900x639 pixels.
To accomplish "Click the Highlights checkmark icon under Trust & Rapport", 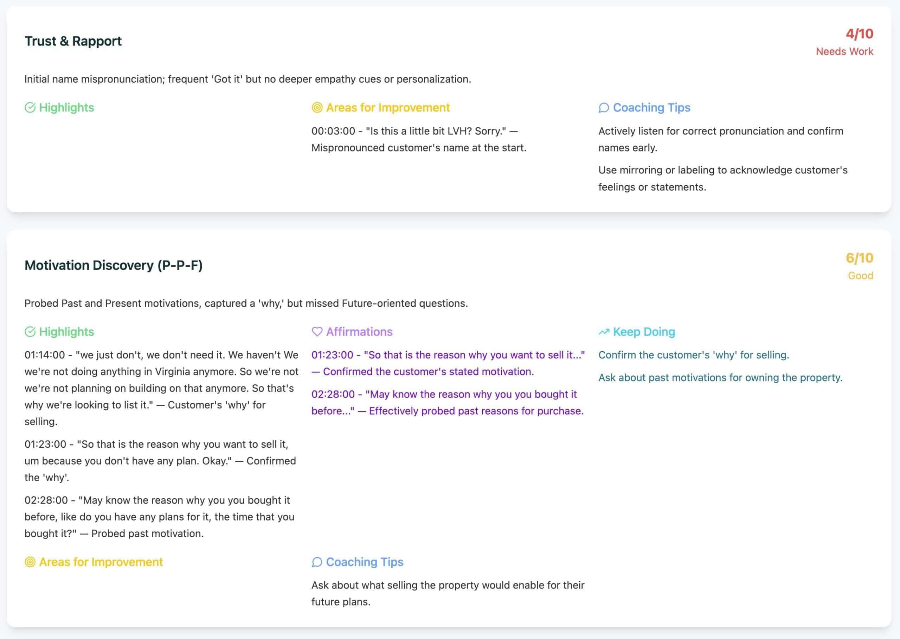I will point(30,107).
